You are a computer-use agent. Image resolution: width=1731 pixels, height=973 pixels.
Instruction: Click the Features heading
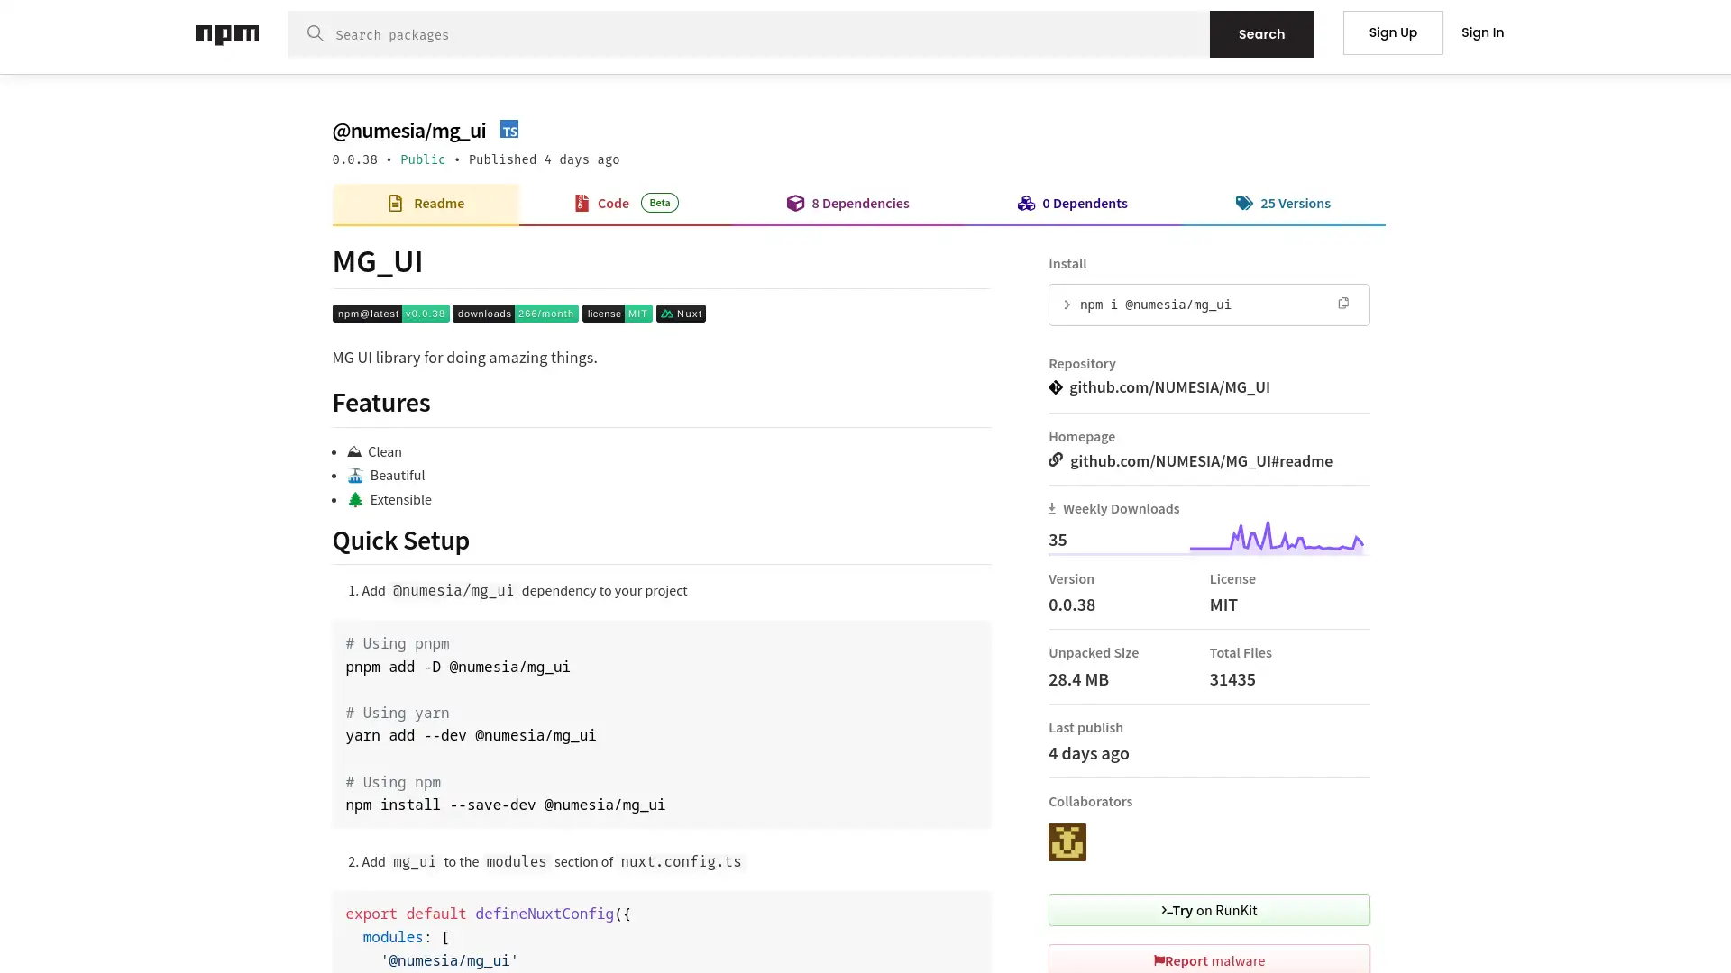pos(381,403)
